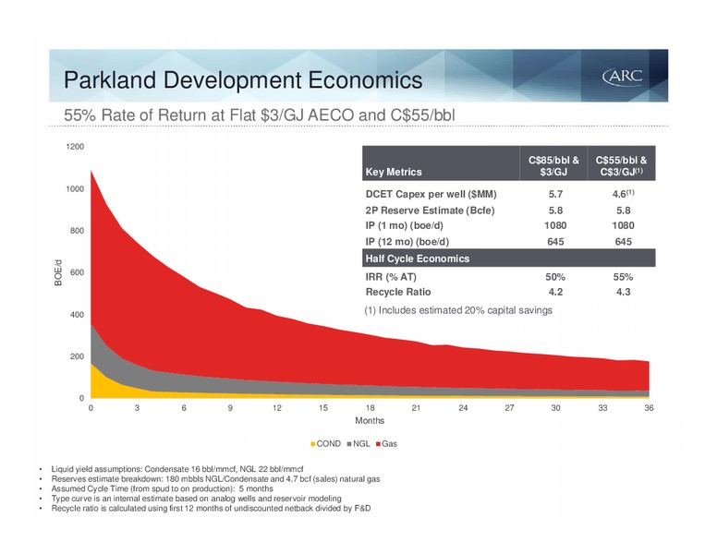Click the ARC logo in the header
717x554 pixels.
pos(623,76)
